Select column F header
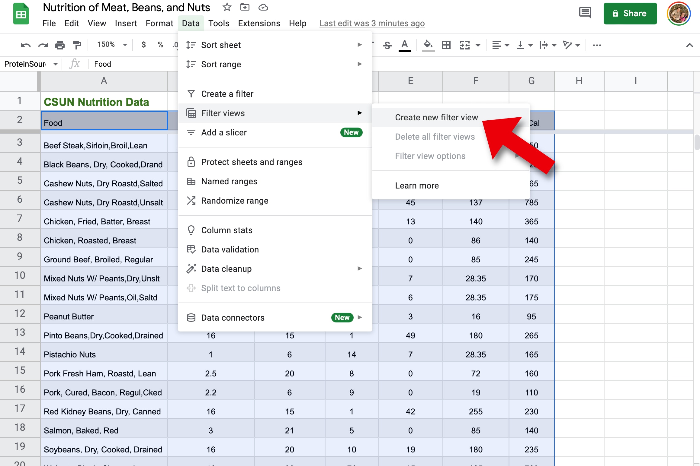Screen dimensions: 700x466 click(x=476, y=81)
